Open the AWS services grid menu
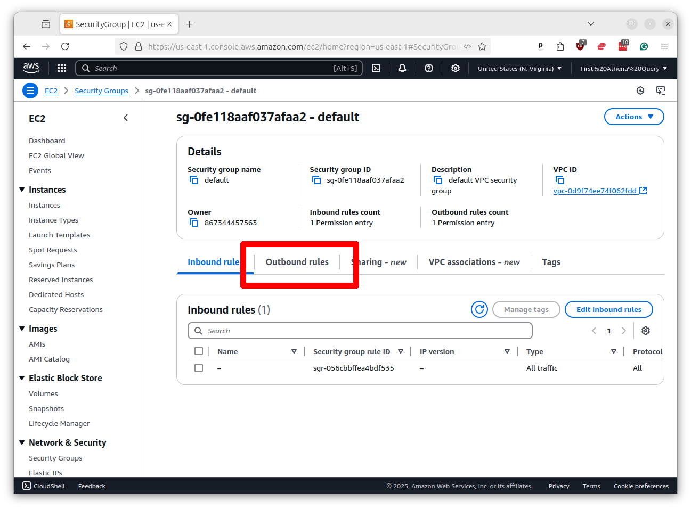The height and width of the screenshot is (509, 691). coord(62,68)
